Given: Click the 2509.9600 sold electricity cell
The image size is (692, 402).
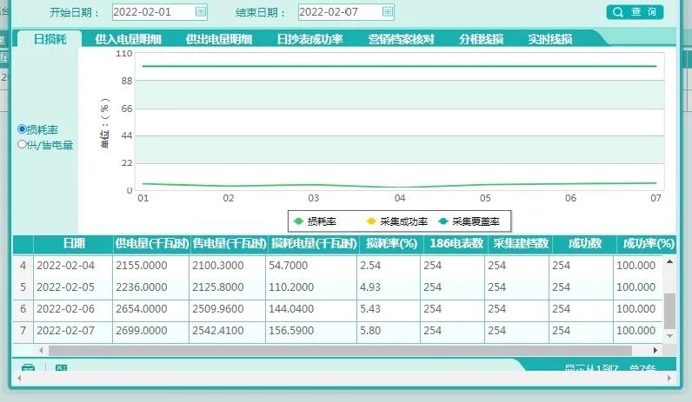Looking at the screenshot, I should [x=227, y=309].
